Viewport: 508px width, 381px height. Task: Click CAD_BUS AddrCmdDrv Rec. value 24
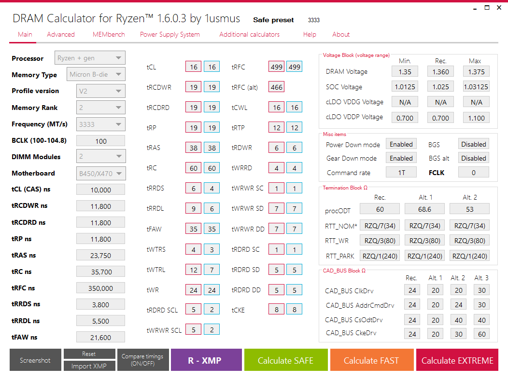click(x=412, y=305)
